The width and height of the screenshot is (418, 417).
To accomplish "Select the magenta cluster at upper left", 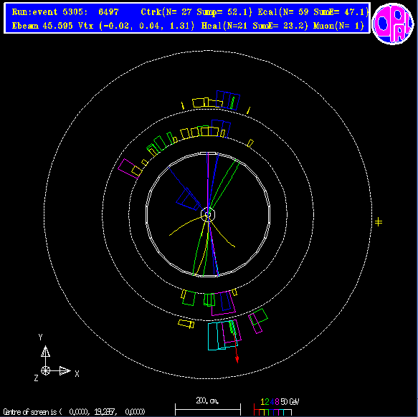I will pyautogui.click(x=128, y=168).
